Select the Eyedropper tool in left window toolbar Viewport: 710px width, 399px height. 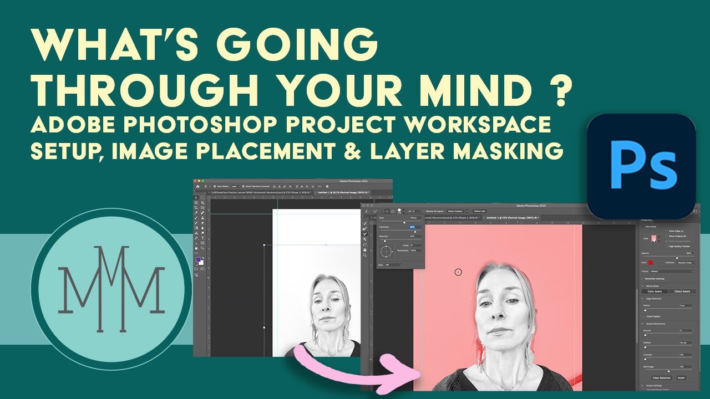(x=196, y=213)
